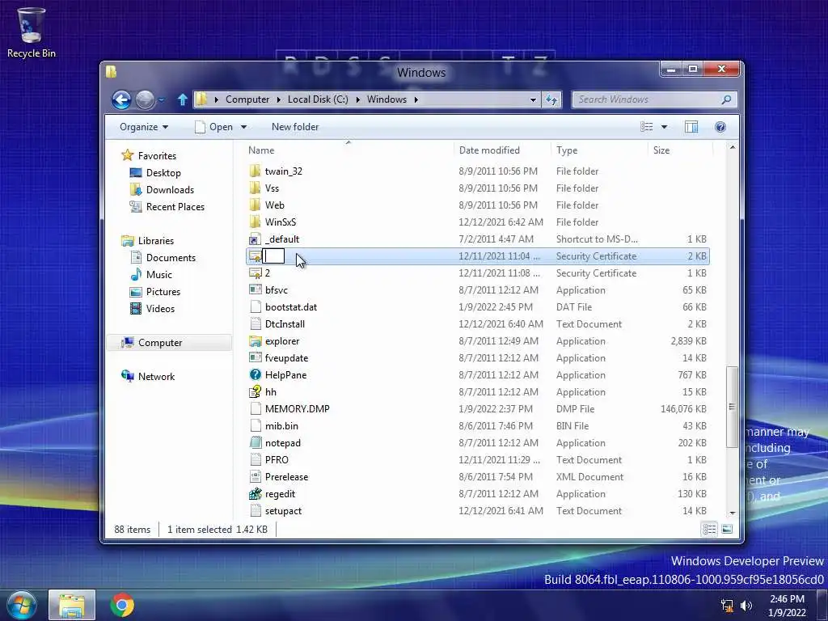Expand the address bar history dropdown
828x621 pixels.
pyautogui.click(x=533, y=99)
